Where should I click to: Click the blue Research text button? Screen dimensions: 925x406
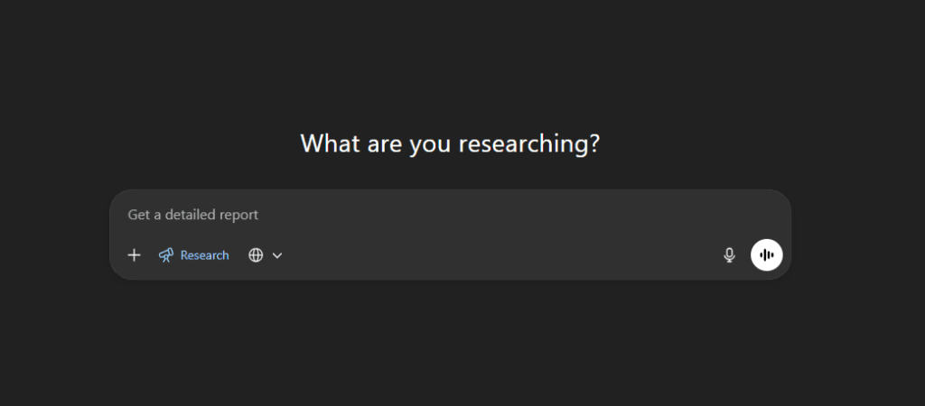point(204,255)
